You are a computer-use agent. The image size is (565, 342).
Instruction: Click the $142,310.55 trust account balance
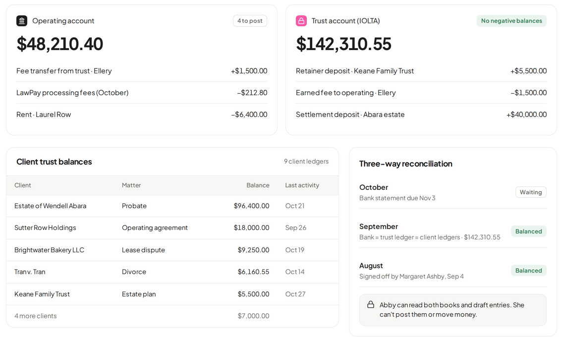[343, 44]
